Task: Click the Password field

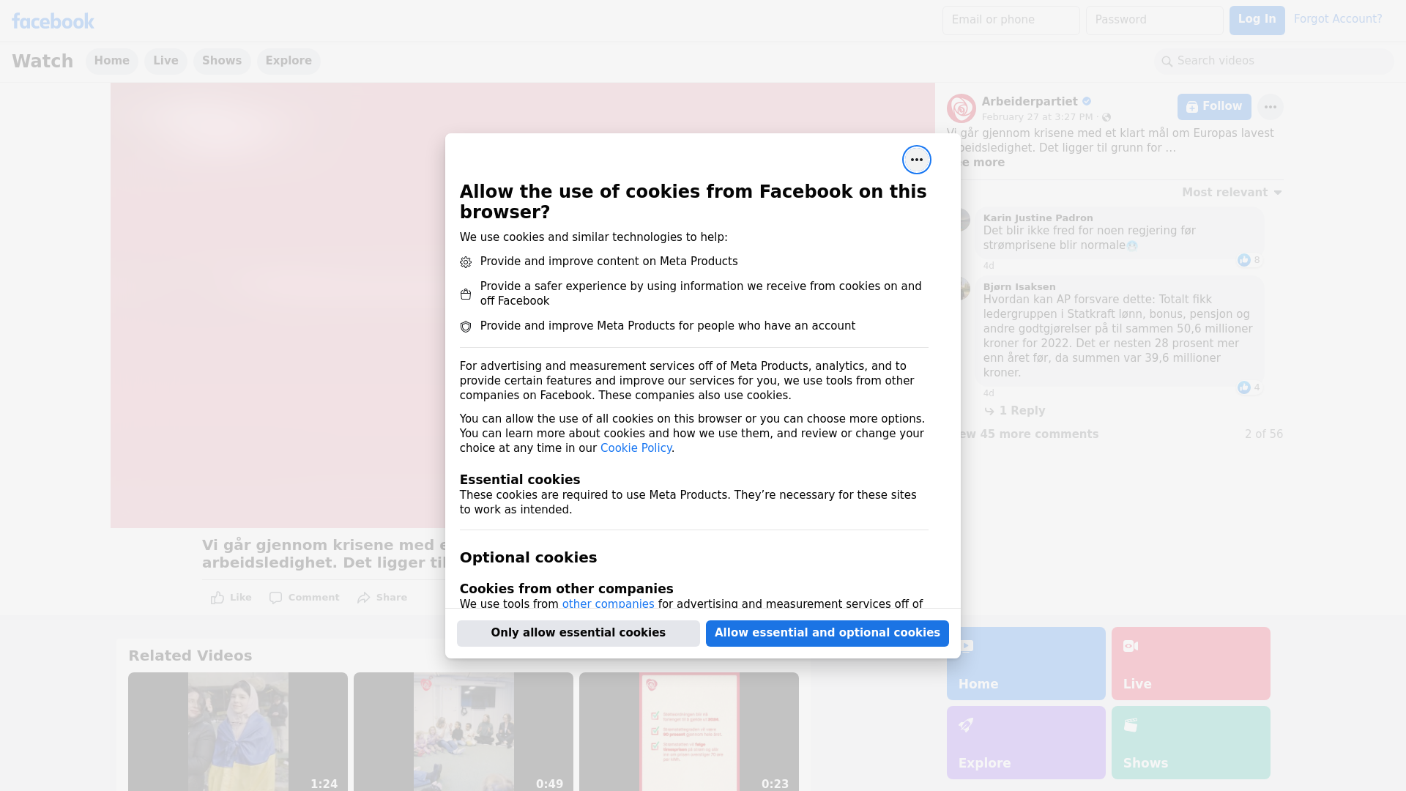Action: 1155,21
